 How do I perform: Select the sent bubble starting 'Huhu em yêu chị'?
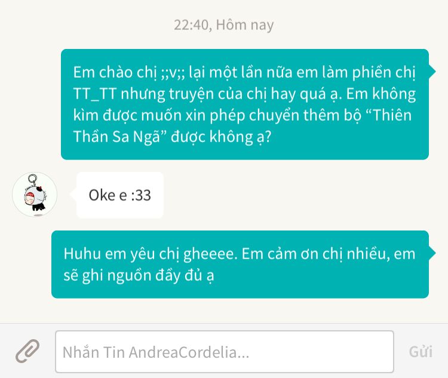pos(240,265)
